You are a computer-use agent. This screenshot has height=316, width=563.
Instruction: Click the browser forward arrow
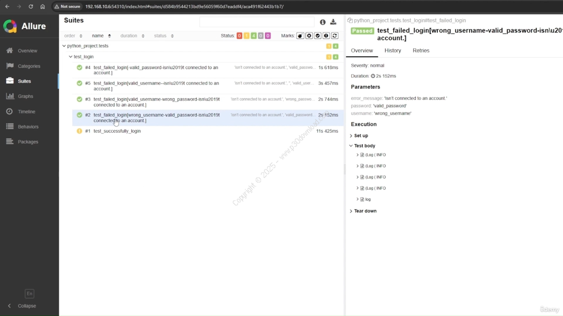pos(19,7)
